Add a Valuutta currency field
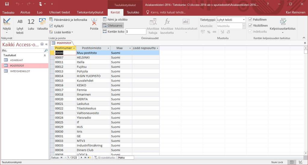The height and width of the screenshot is (165, 308). point(42,24)
